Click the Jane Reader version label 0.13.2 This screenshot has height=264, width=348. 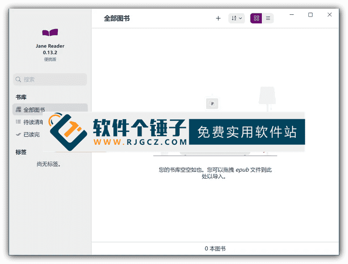point(49,52)
